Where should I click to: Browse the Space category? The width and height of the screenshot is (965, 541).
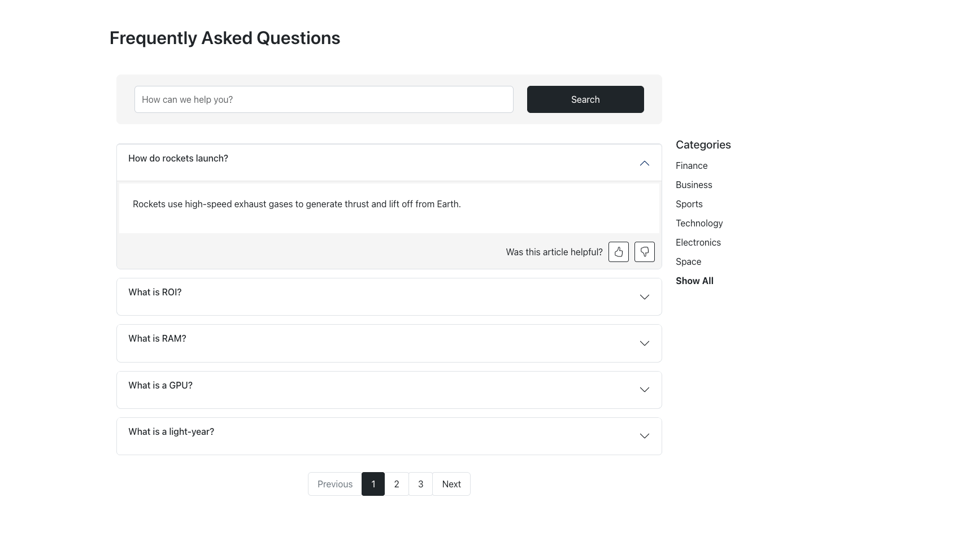click(x=688, y=261)
